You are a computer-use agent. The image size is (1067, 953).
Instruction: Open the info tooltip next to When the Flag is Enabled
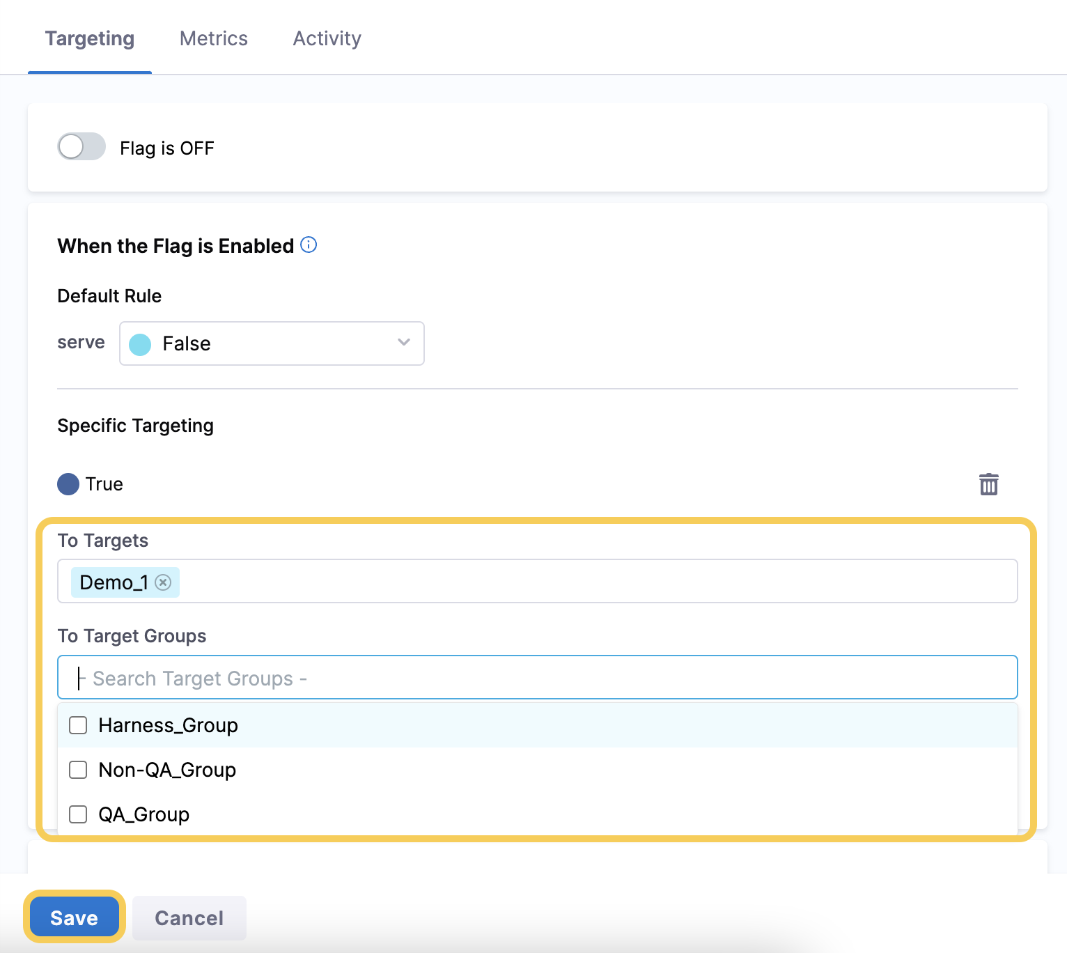point(309,245)
